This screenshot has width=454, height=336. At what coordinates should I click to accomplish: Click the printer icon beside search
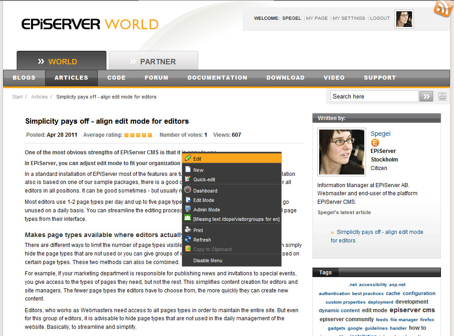442,96
